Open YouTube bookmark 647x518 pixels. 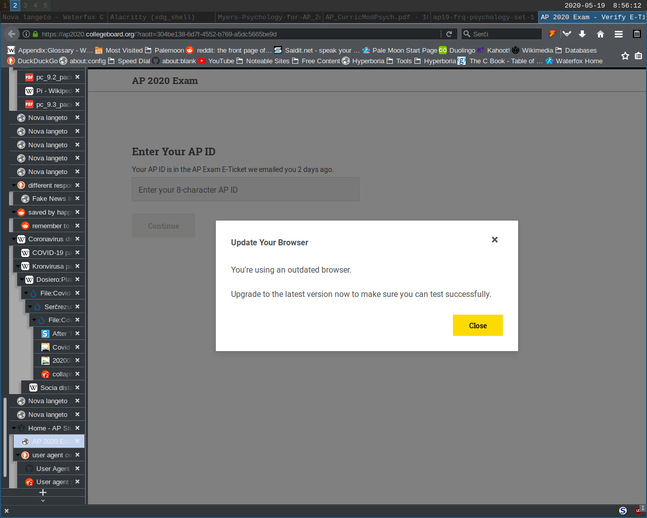[216, 61]
